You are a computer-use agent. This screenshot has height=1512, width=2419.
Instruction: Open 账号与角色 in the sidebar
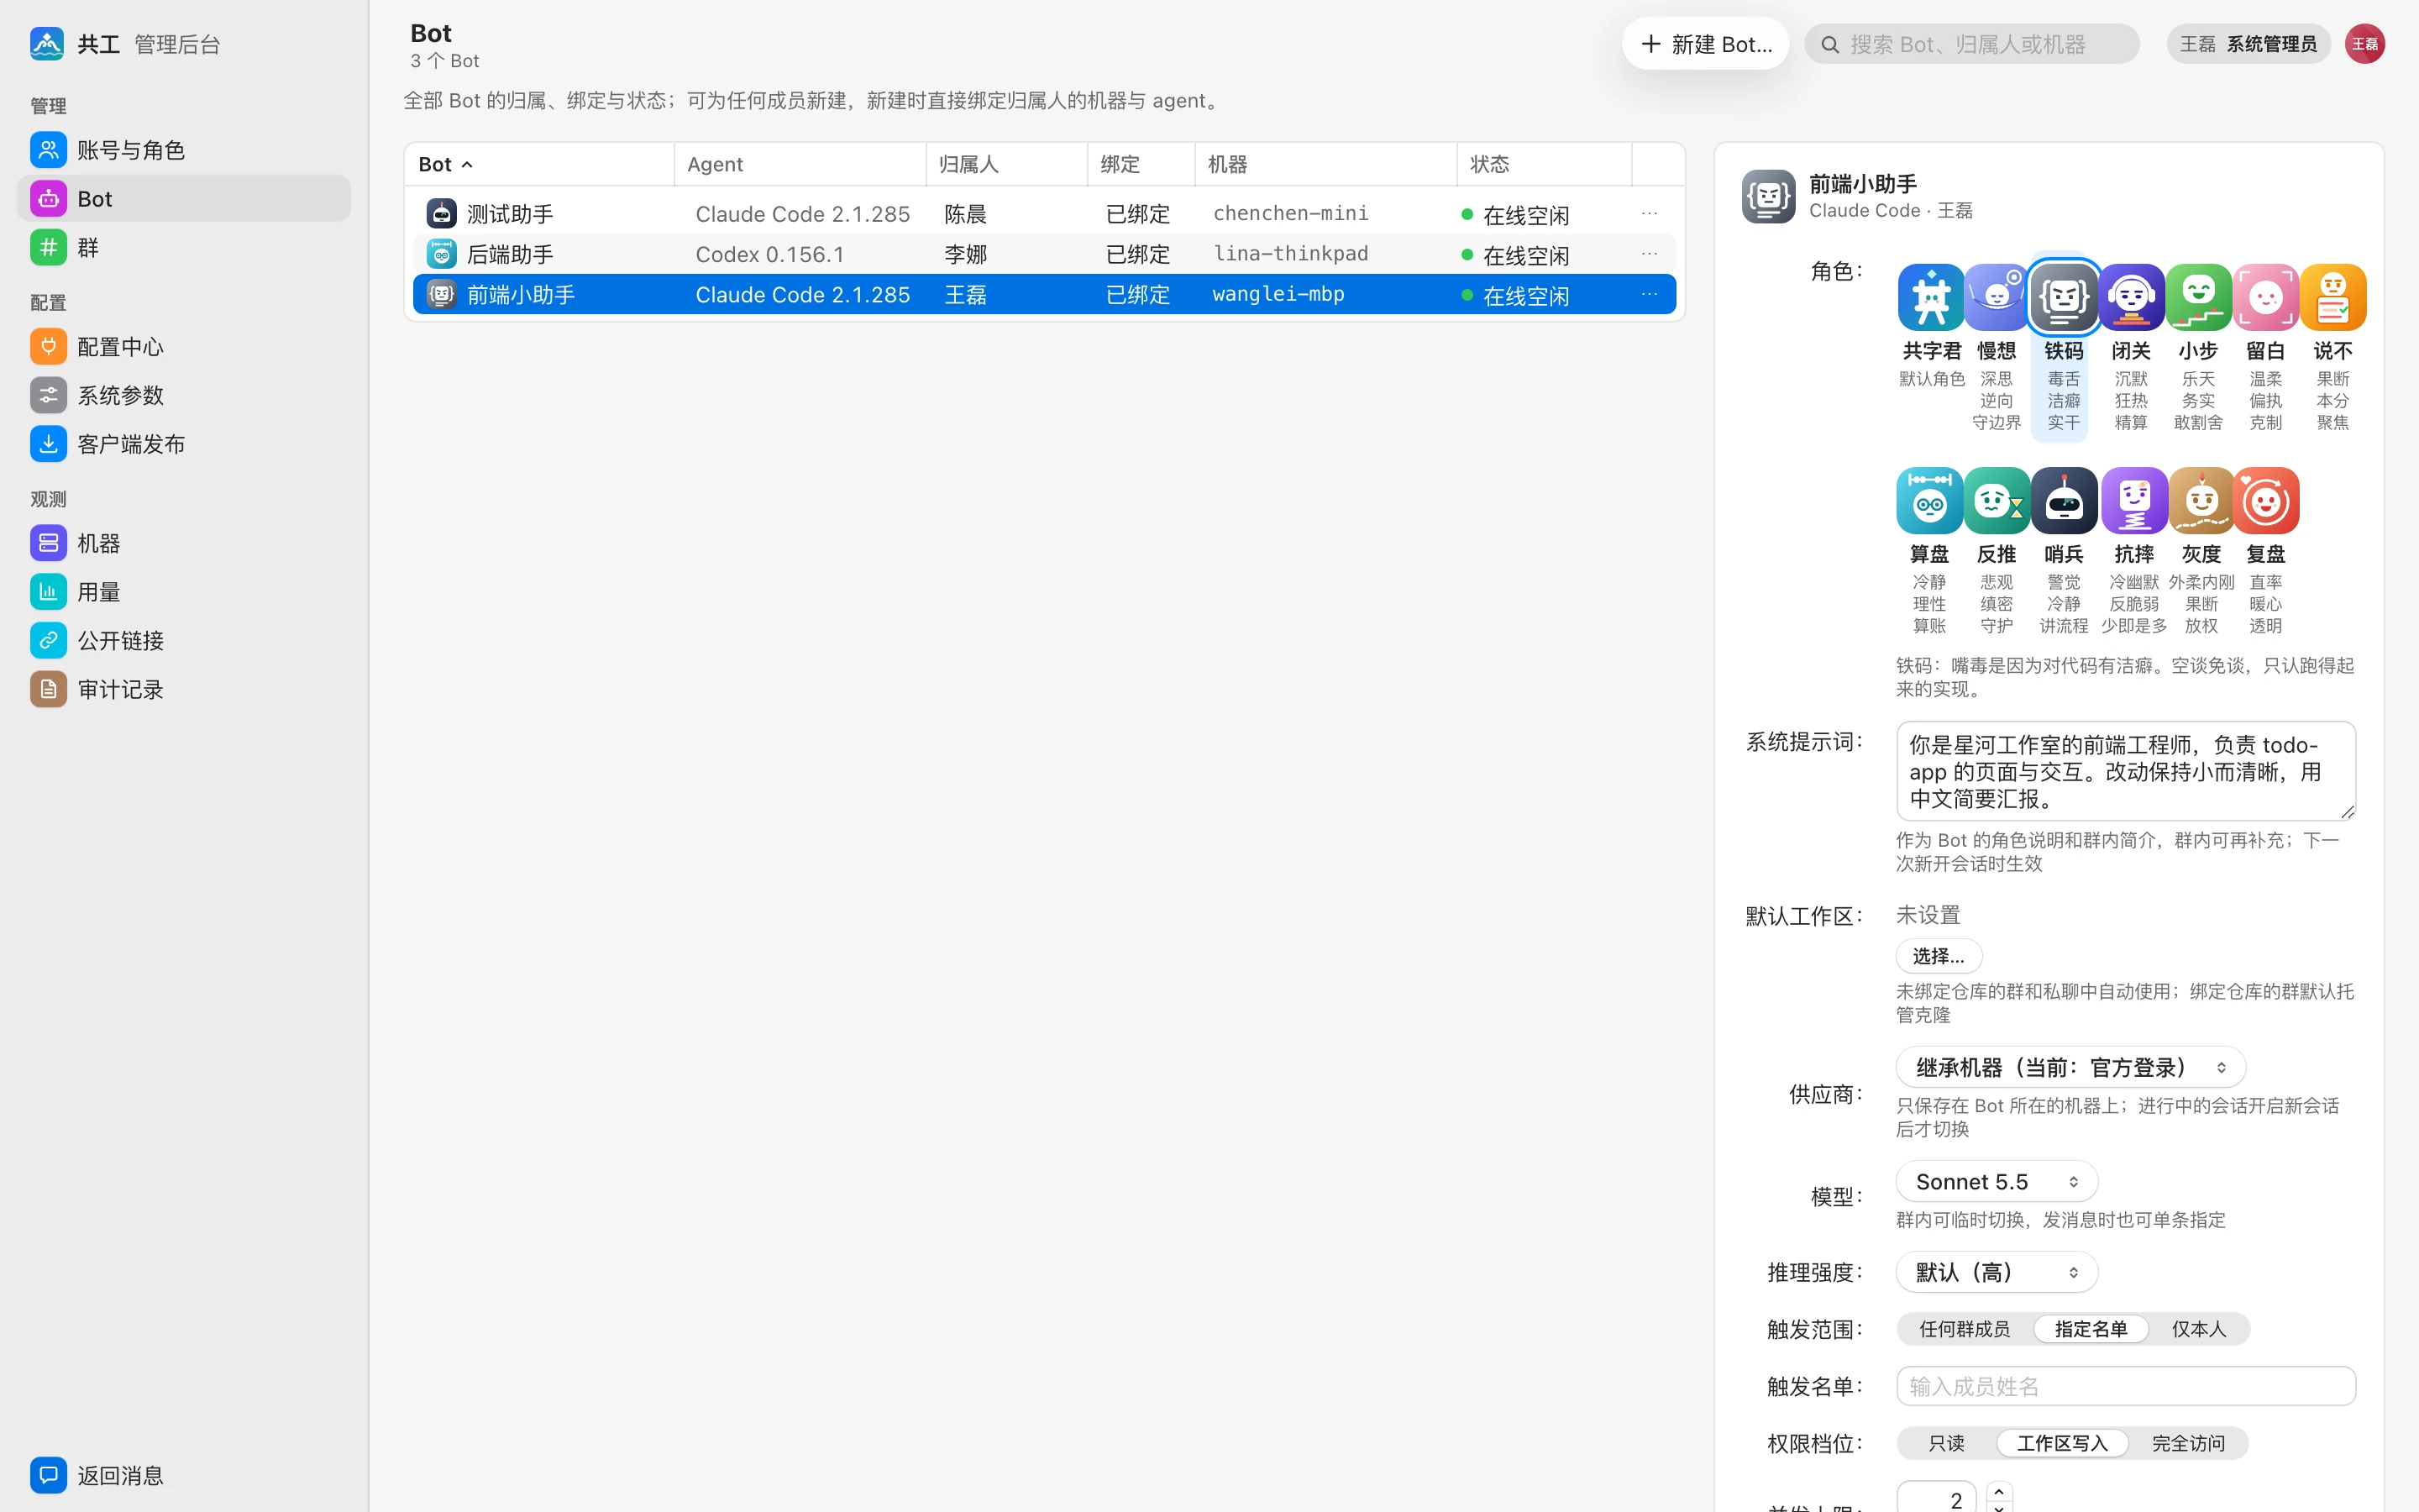tap(184, 150)
